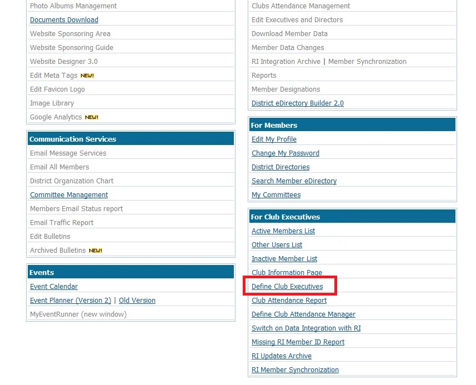Open Search Member eDirectory
Image resolution: width=476 pixels, height=385 pixels.
tap(294, 181)
